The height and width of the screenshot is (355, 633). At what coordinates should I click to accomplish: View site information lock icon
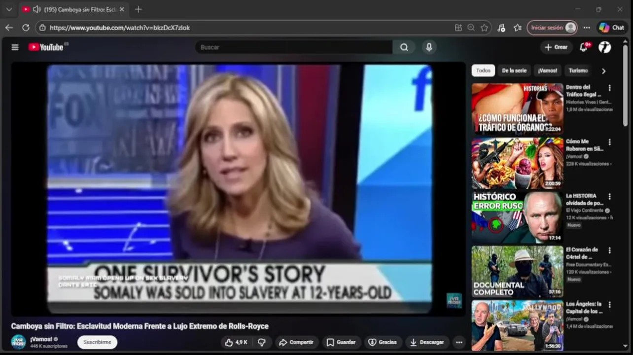coord(42,28)
